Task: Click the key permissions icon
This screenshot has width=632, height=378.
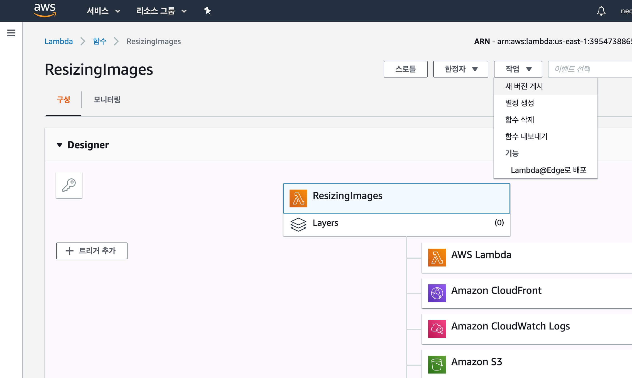Action: click(69, 185)
